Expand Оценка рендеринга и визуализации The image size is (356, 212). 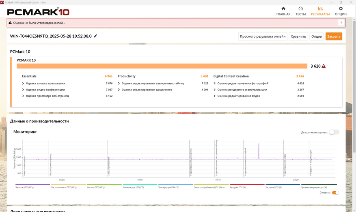pos(242,90)
